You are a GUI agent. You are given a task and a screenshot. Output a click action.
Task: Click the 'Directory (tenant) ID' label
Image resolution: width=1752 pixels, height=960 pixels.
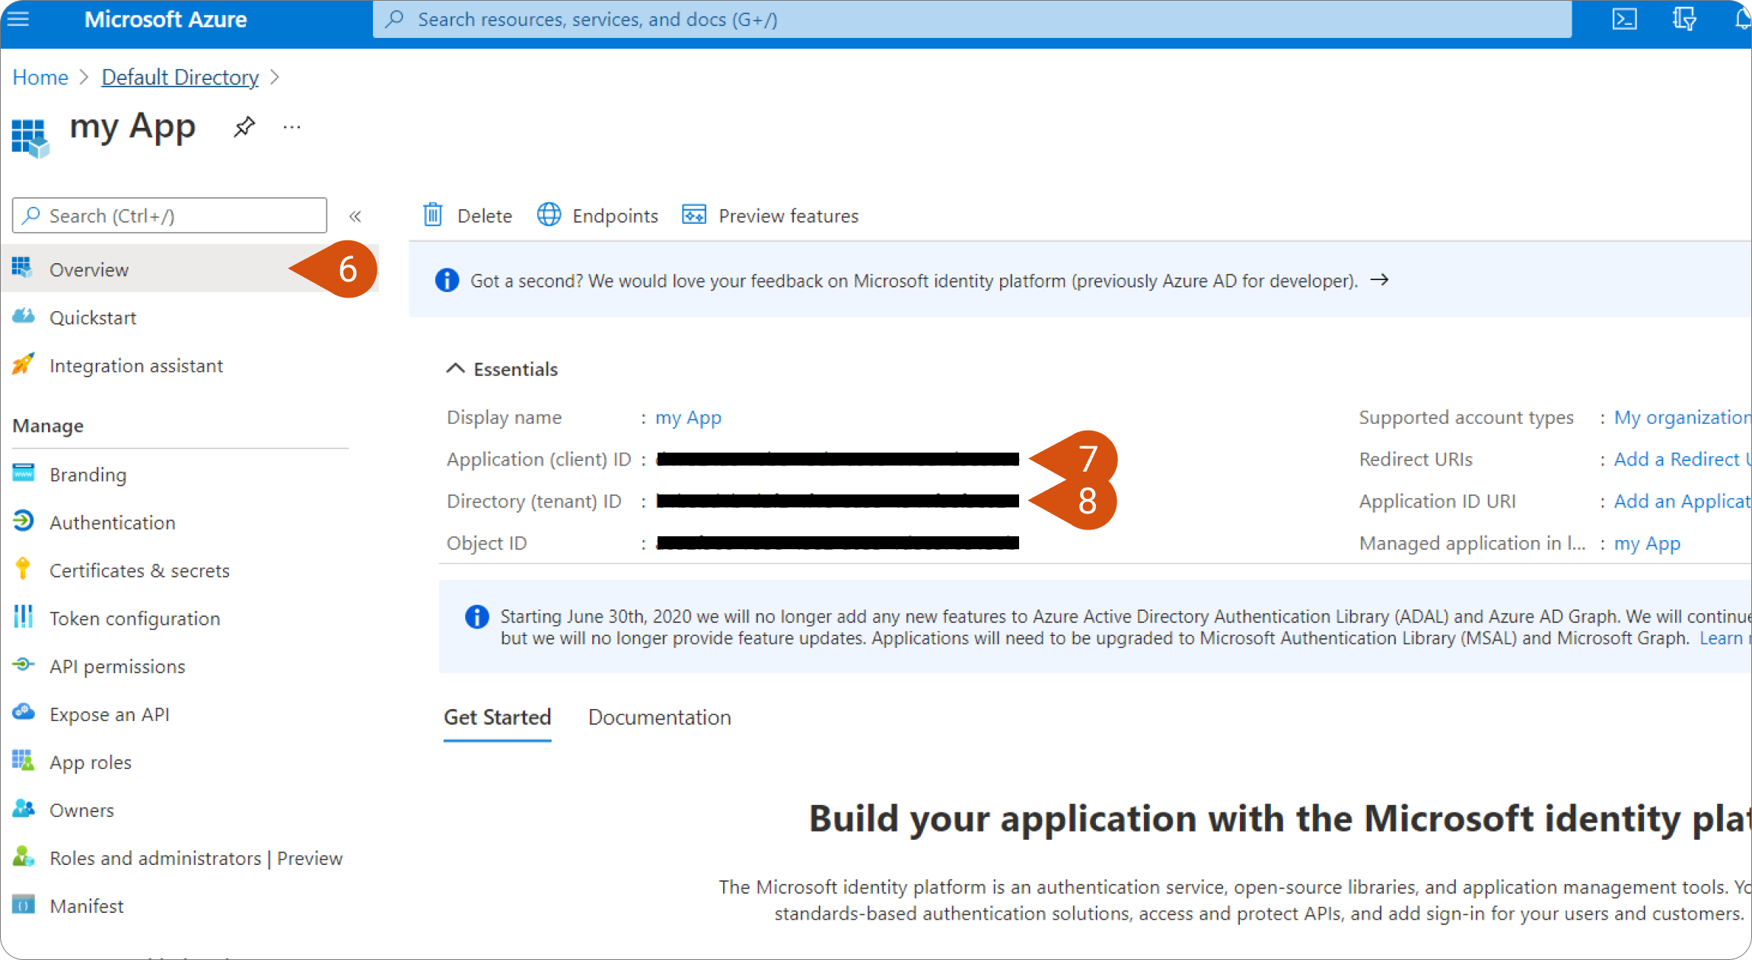coord(534,501)
